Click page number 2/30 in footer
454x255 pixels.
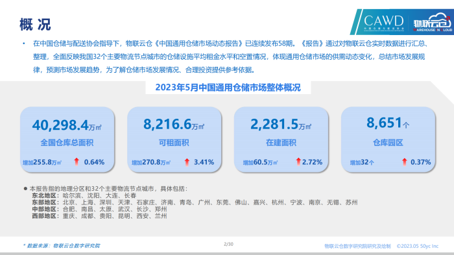pyautogui.click(x=228, y=244)
